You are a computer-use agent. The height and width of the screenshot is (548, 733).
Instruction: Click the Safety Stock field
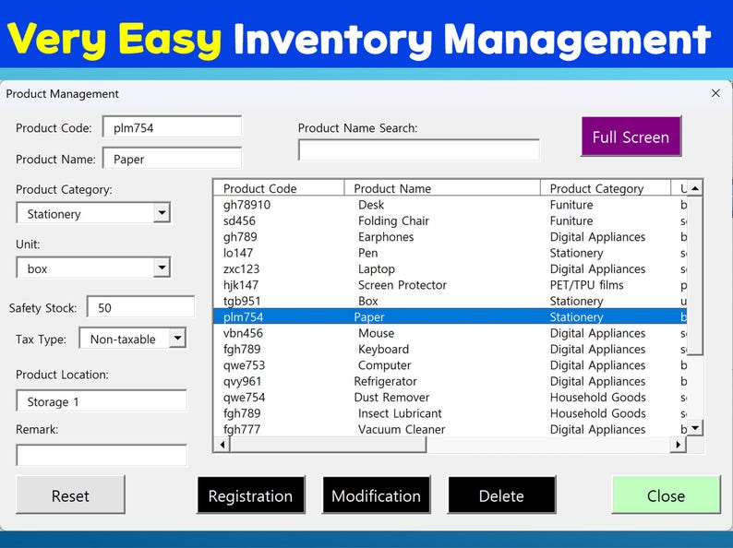140,307
